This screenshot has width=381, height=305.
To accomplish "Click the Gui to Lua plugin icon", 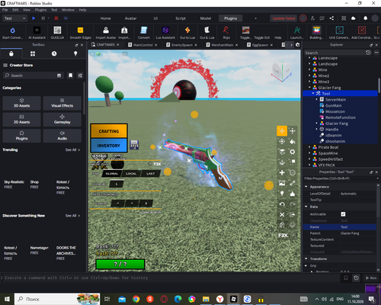I will click(187, 33).
